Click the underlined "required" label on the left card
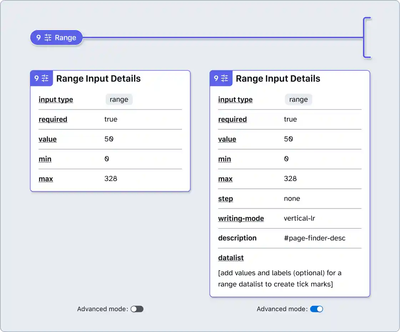The height and width of the screenshot is (332, 400). click(x=53, y=119)
